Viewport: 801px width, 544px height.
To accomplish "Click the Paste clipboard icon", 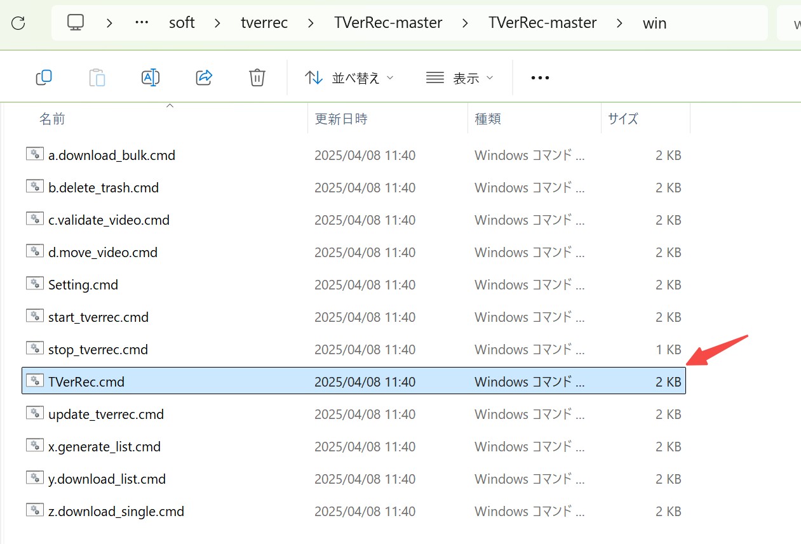I will [97, 77].
